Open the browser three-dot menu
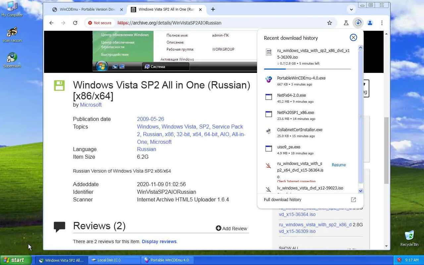Image resolution: width=424 pixels, height=265 pixels. (x=382, y=23)
